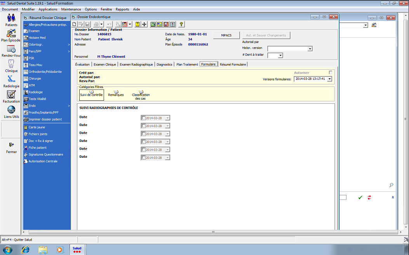The image size is (409, 255).
Task: Open the # Dent à traiter dropdown
Action: [x=280, y=55]
